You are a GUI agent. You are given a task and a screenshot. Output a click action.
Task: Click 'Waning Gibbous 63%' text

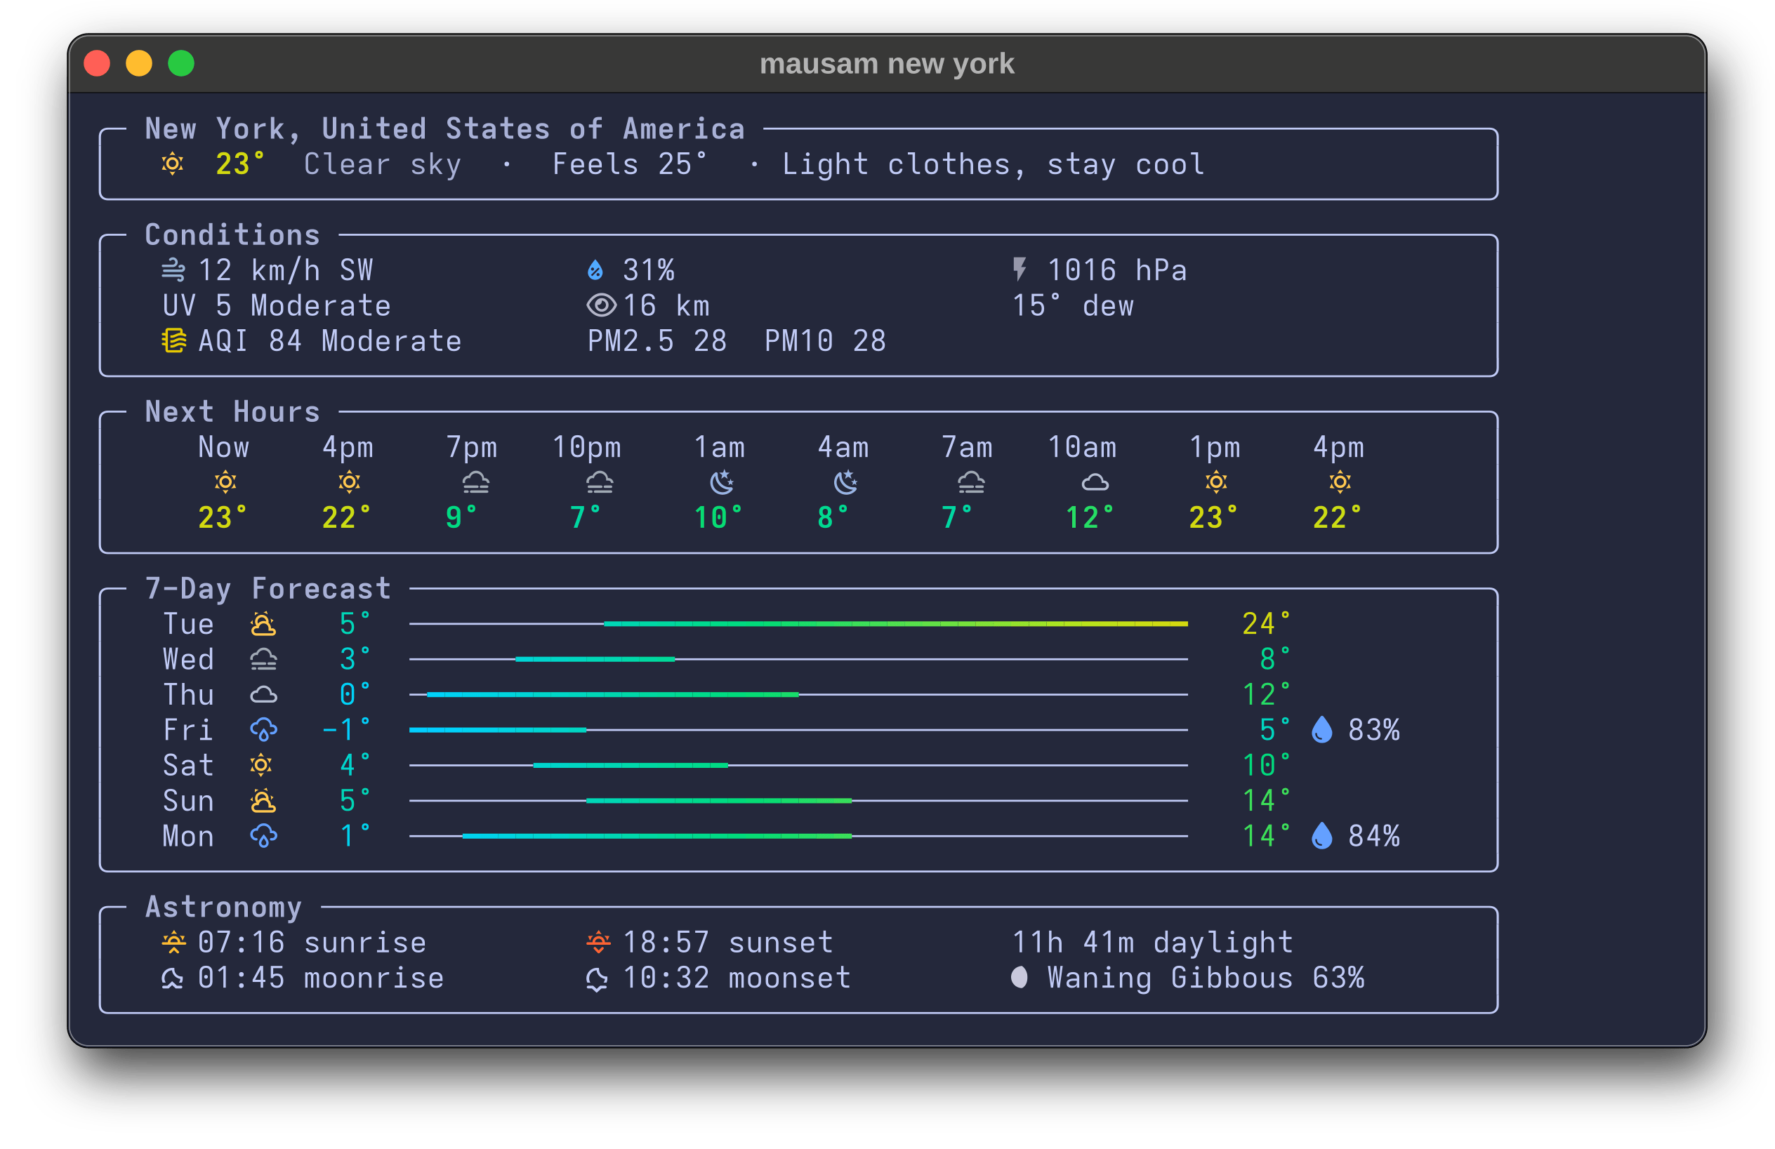pyautogui.click(x=1206, y=978)
